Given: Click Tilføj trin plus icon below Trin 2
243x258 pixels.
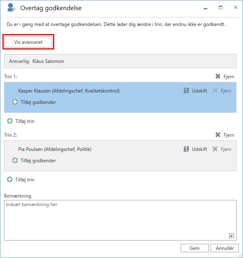Looking at the screenshot, I should click(10, 180).
